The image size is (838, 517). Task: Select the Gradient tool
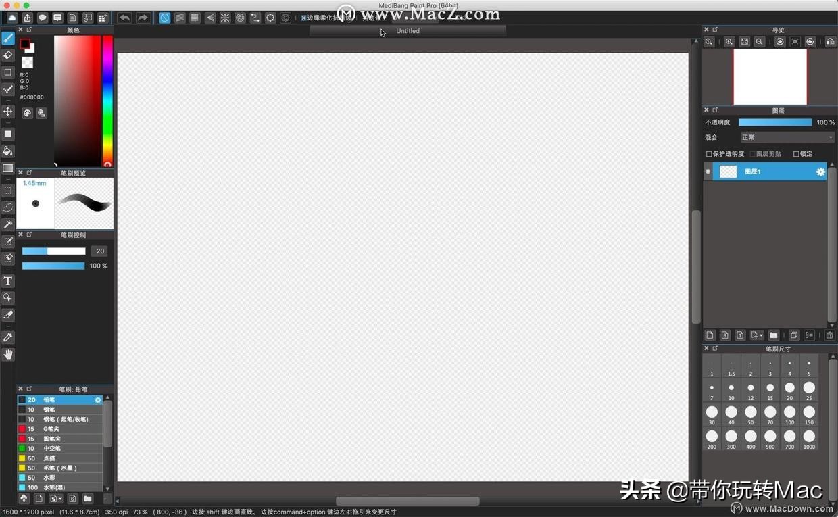click(8, 167)
